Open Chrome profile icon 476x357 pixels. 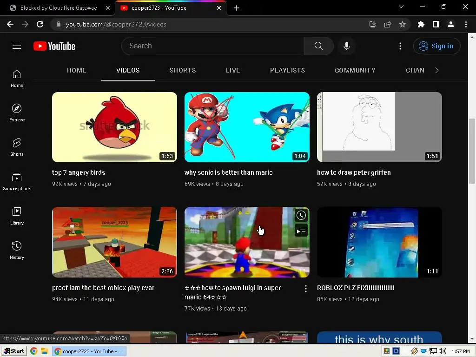(x=451, y=24)
